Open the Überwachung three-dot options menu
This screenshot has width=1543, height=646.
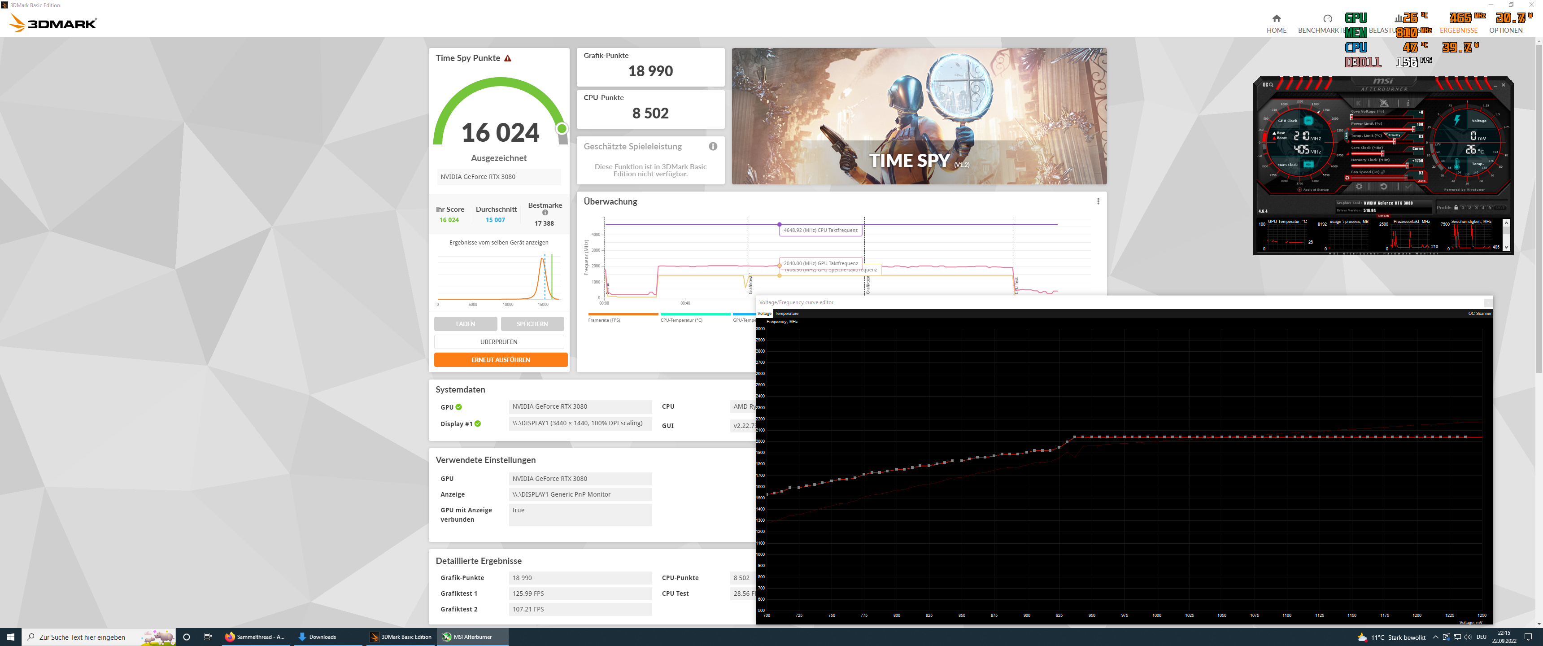point(1098,201)
